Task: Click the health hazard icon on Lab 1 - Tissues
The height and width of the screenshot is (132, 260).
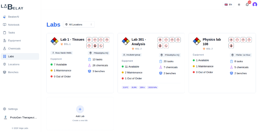Action: 95,46
